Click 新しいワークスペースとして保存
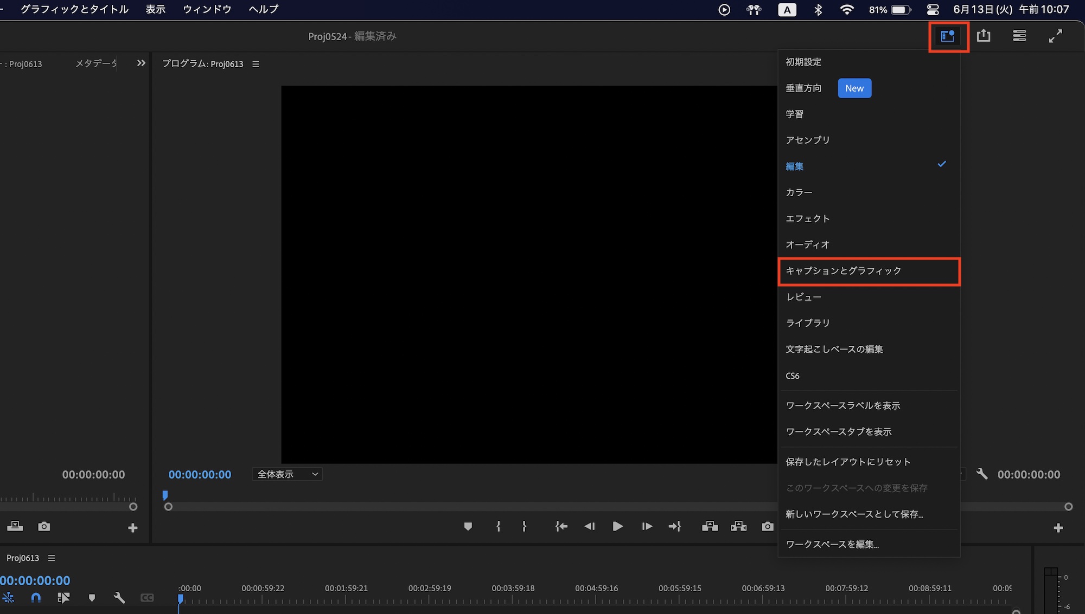Screen dimensions: 1085x614 (854, 514)
